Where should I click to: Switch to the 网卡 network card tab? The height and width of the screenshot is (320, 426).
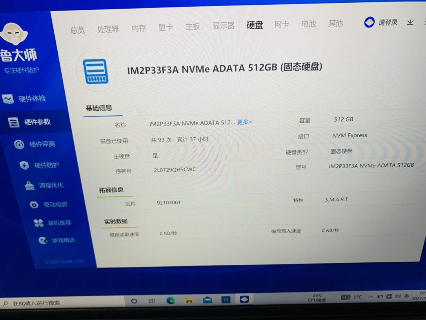pyautogui.click(x=282, y=24)
